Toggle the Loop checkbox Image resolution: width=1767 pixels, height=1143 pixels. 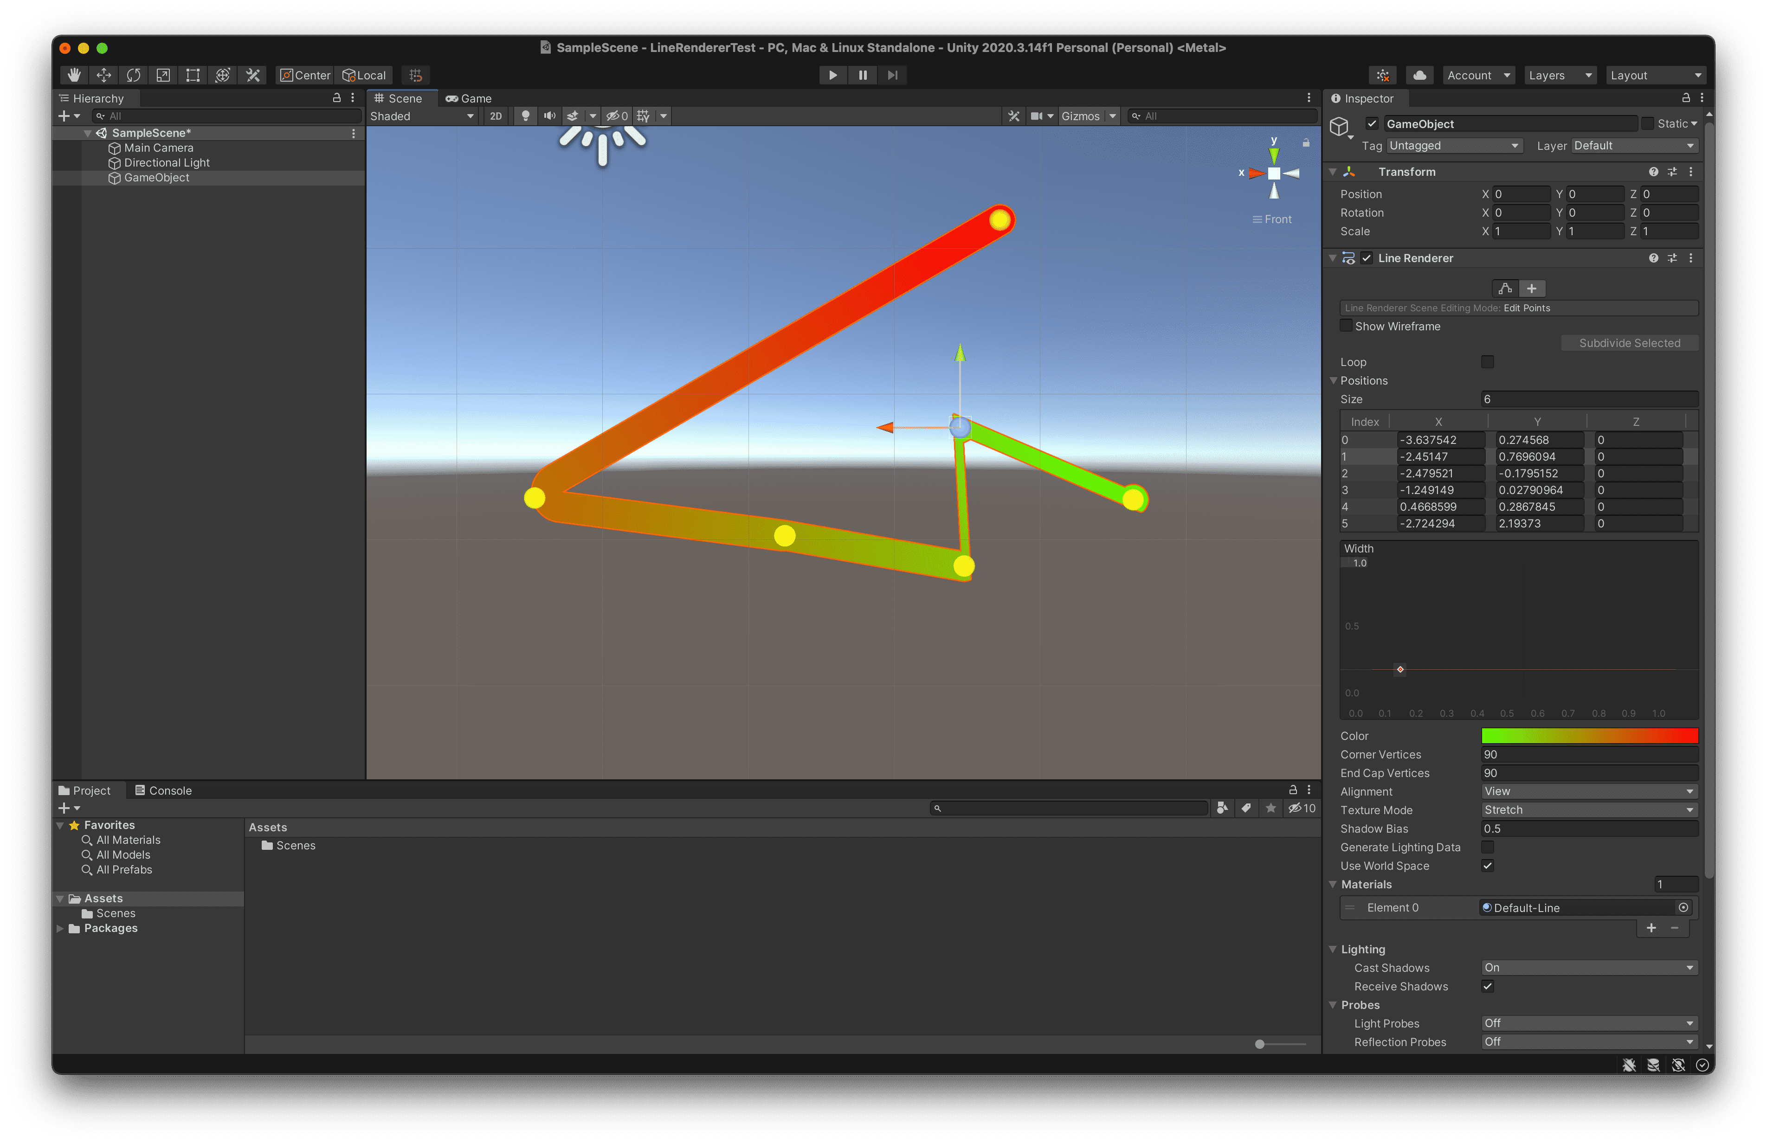click(1487, 361)
